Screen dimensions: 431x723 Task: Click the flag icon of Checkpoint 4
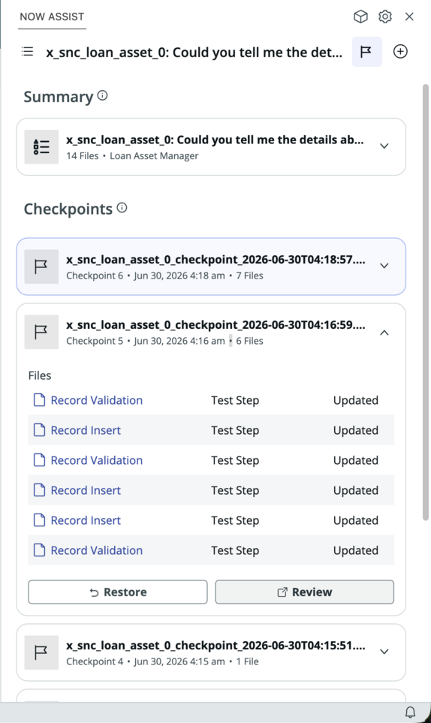click(x=41, y=652)
